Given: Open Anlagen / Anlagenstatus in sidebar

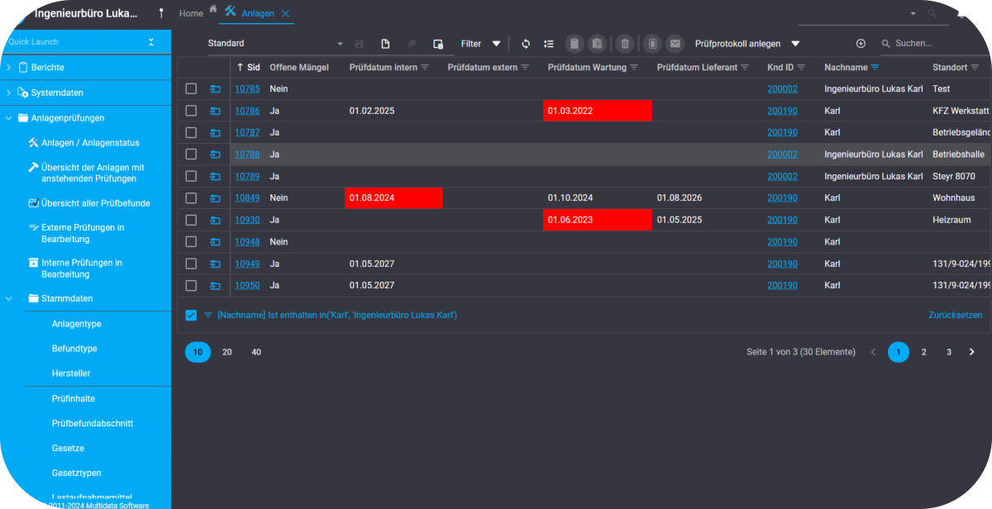Looking at the screenshot, I should point(90,142).
